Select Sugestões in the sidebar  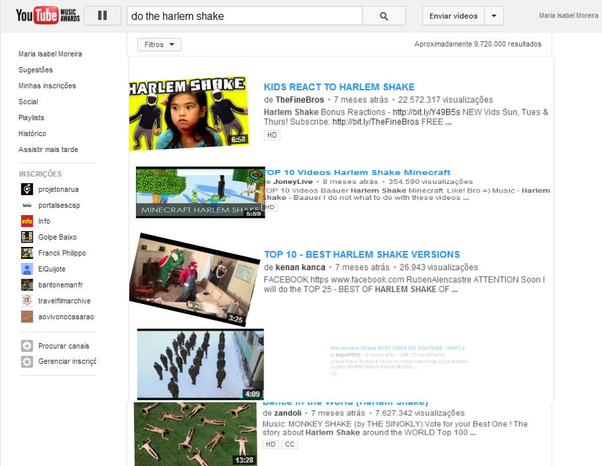coord(36,70)
